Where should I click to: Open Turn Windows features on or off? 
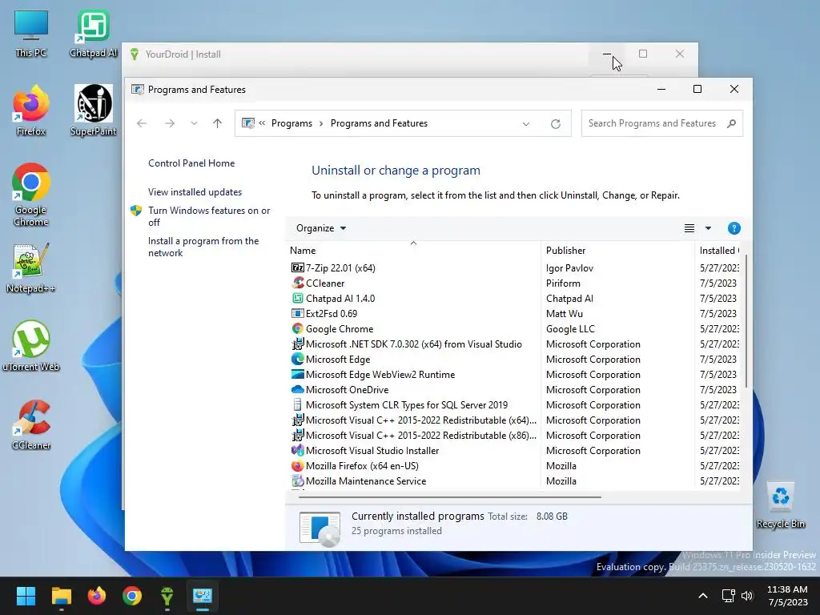coord(209,216)
